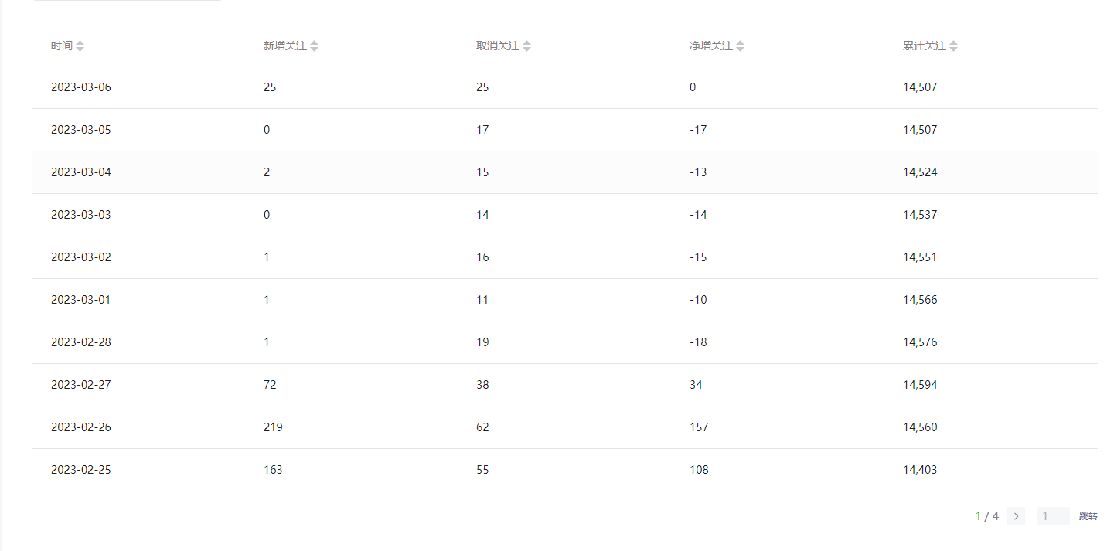Viewport: 1107px width, 551px height.
Task: Click the 219 new followers cell
Action: coord(273,427)
